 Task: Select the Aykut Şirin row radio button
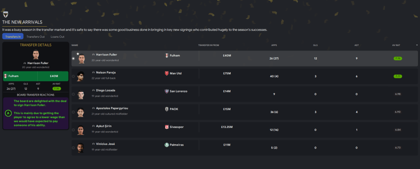73,130
